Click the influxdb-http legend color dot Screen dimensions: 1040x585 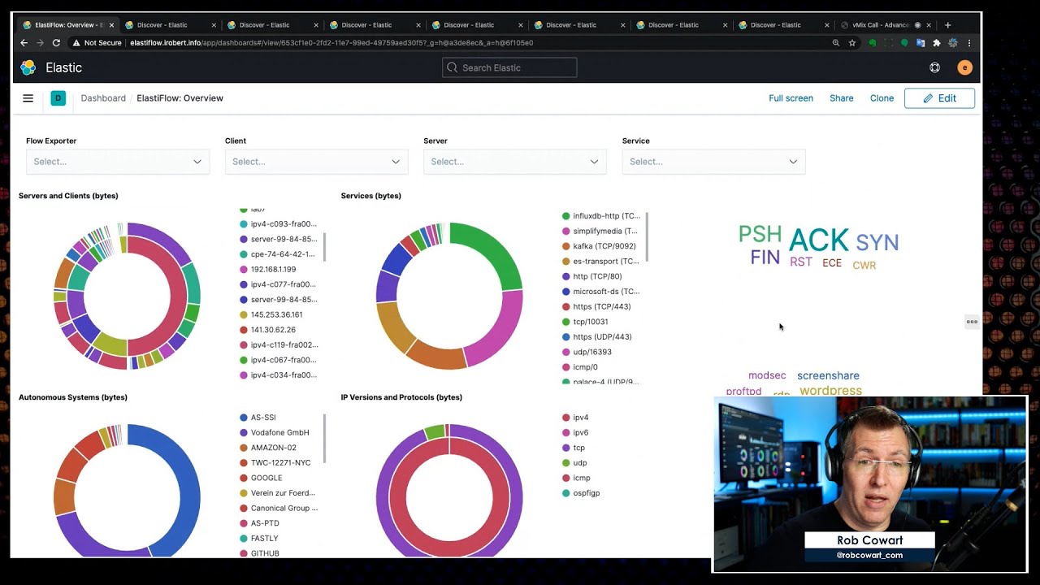point(566,216)
